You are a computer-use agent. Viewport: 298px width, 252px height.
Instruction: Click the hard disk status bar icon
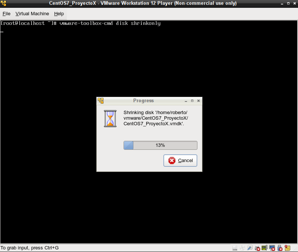(x=235, y=248)
